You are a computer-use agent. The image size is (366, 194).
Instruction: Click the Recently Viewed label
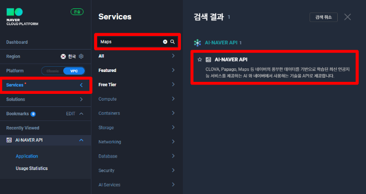tap(22, 128)
